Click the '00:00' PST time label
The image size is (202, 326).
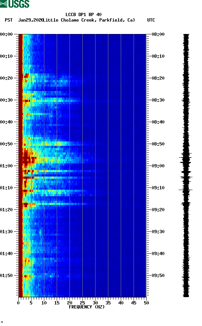click(6, 34)
